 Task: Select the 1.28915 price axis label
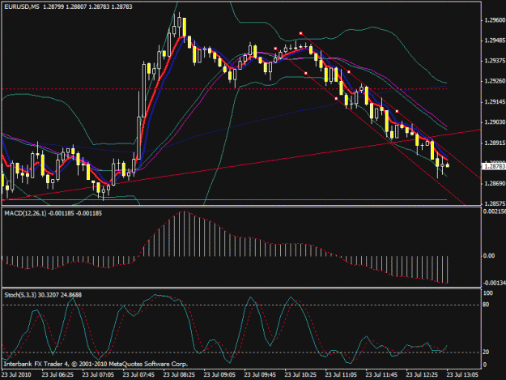pyautogui.click(x=495, y=143)
